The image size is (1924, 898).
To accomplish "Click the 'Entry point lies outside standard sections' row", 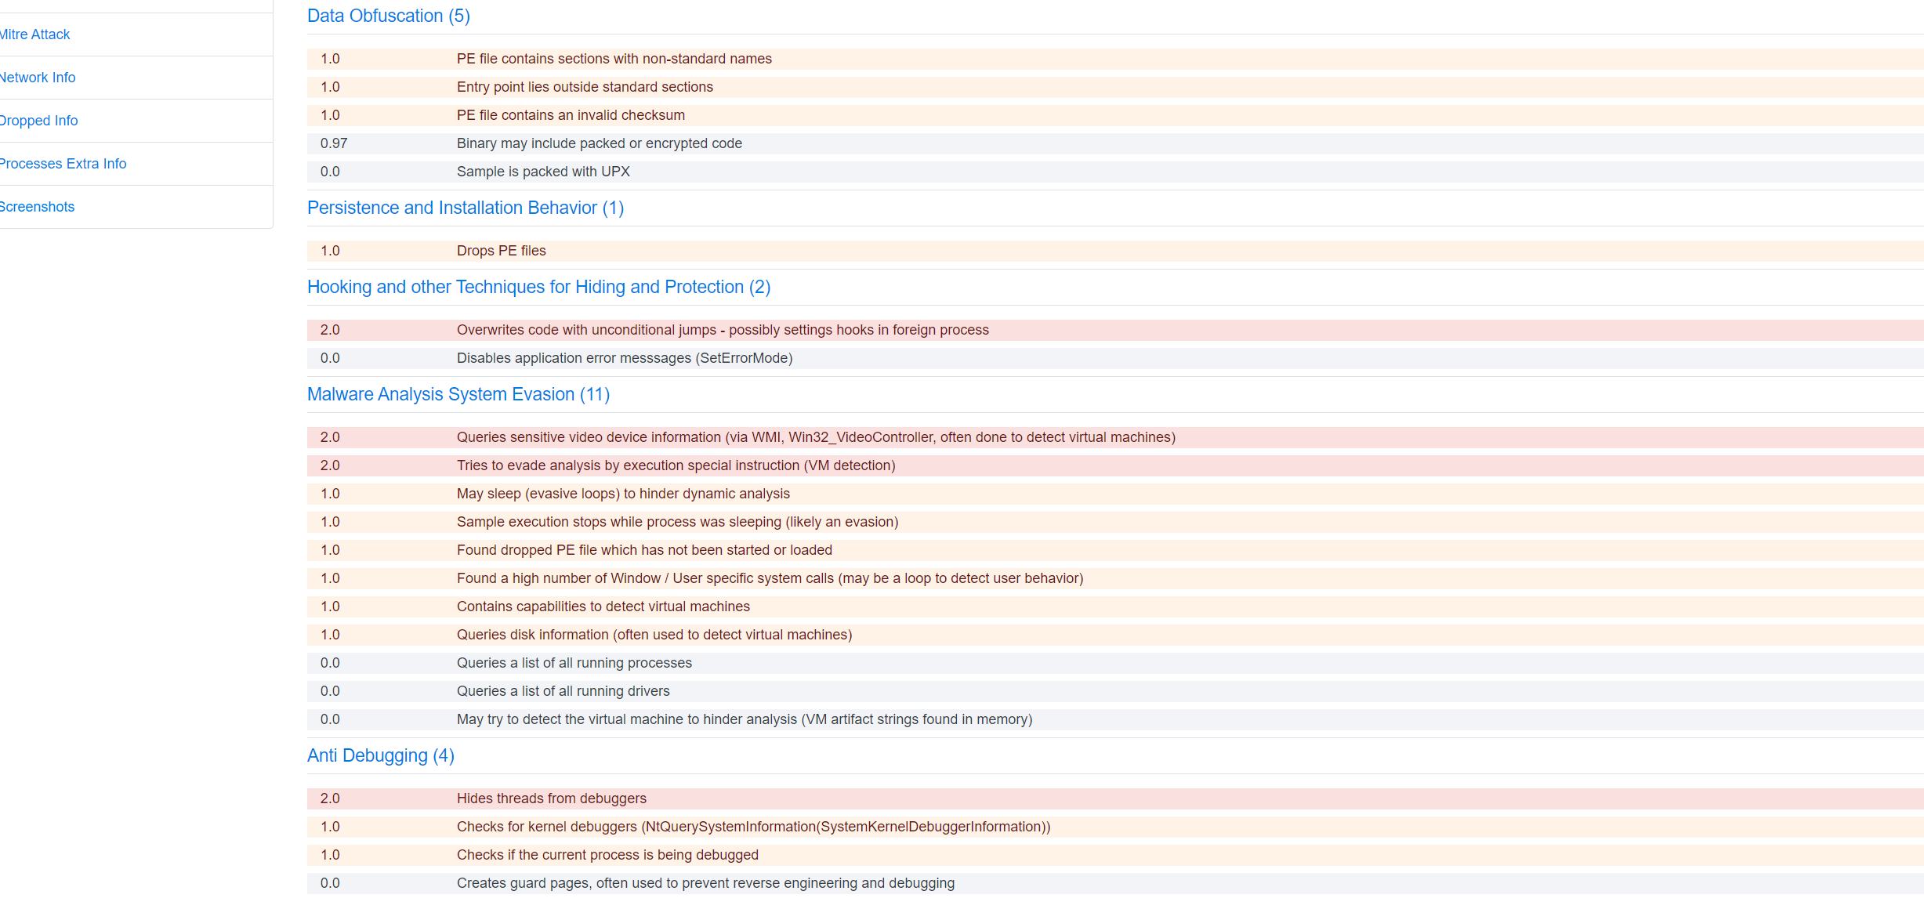I will point(585,87).
